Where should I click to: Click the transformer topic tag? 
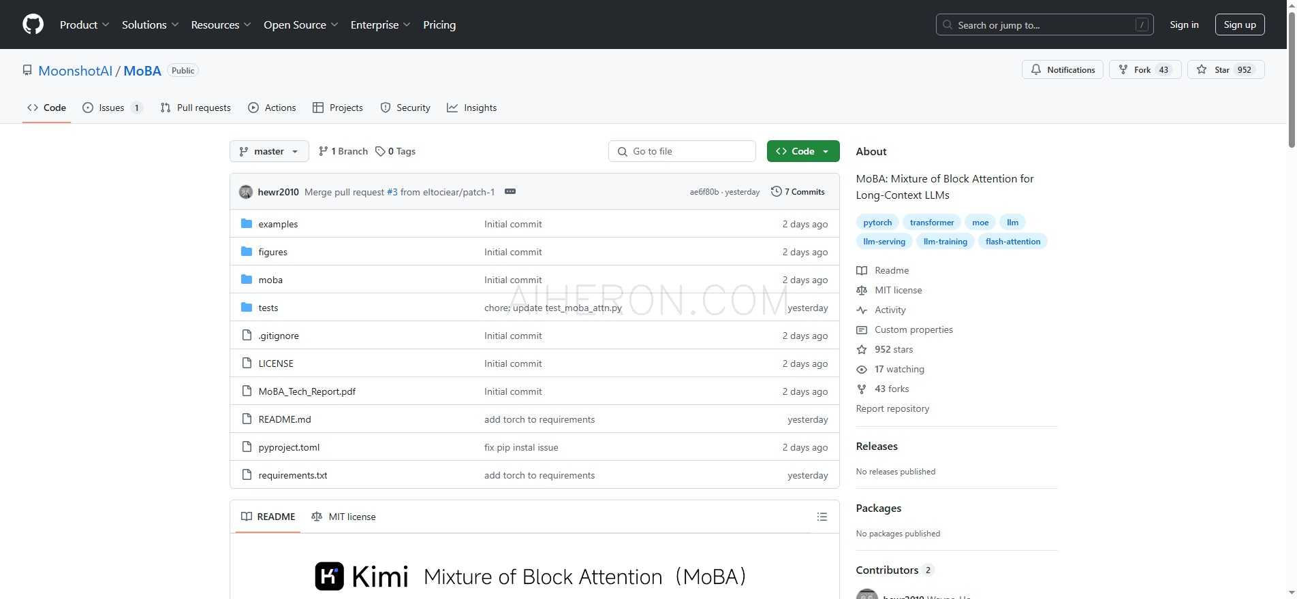(932, 223)
